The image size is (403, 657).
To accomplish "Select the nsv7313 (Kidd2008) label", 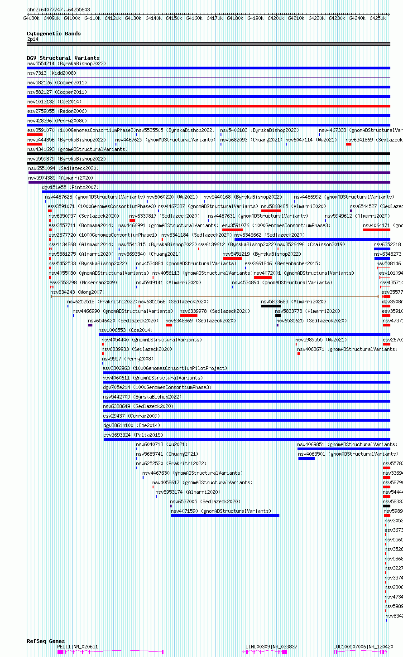I will click(x=52, y=73).
